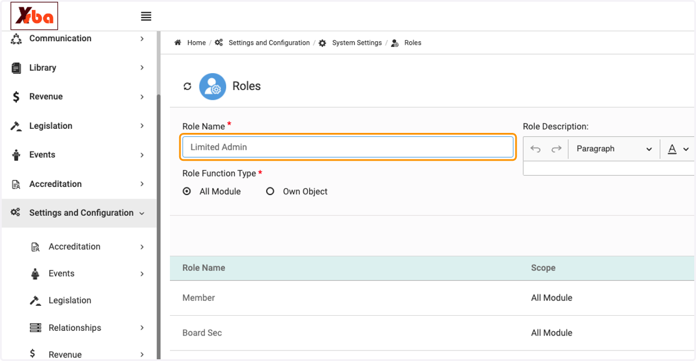The height and width of the screenshot is (361, 696).
Task: Expand the Legislation main menu chevron
Action: pos(142,126)
